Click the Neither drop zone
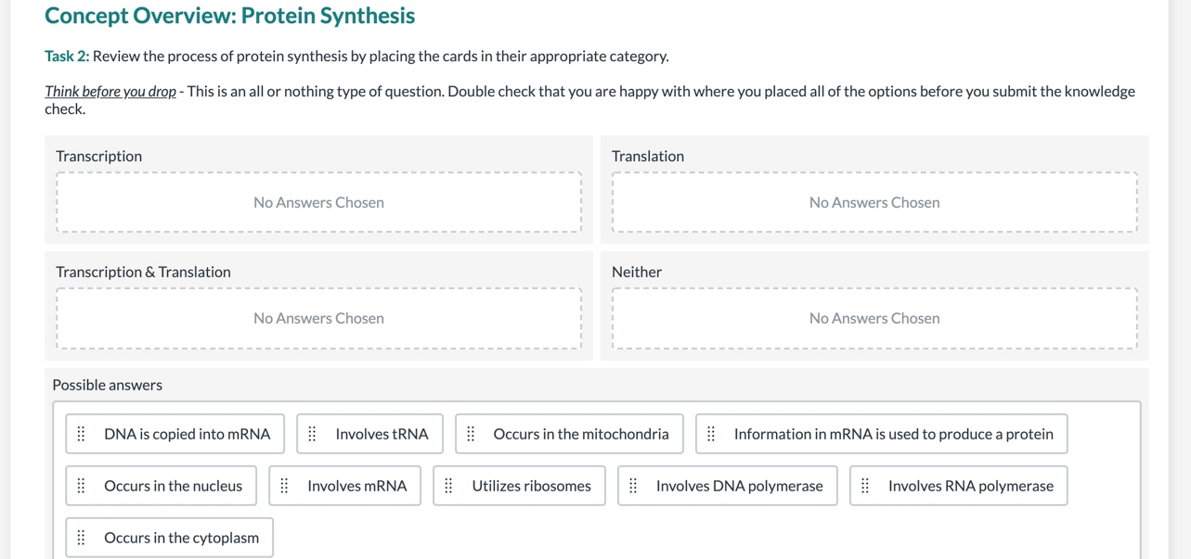Image resolution: width=1191 pixels, height=559 pixels. point(874,318)
